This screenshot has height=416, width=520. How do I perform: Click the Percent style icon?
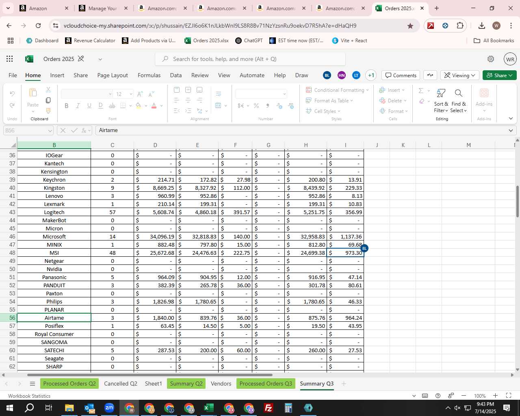pyautogui.click(x=256, y=106)
